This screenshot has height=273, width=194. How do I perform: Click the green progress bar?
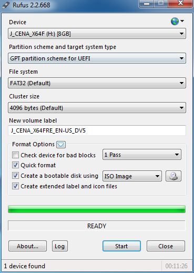point(97,209)
